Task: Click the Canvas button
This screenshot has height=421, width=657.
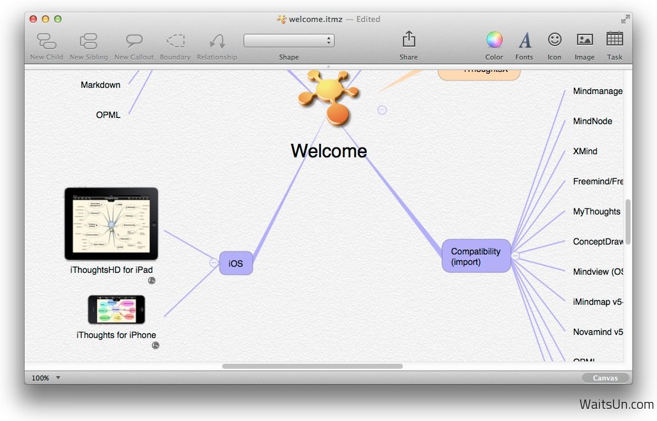Action: [x=605, y=378]
